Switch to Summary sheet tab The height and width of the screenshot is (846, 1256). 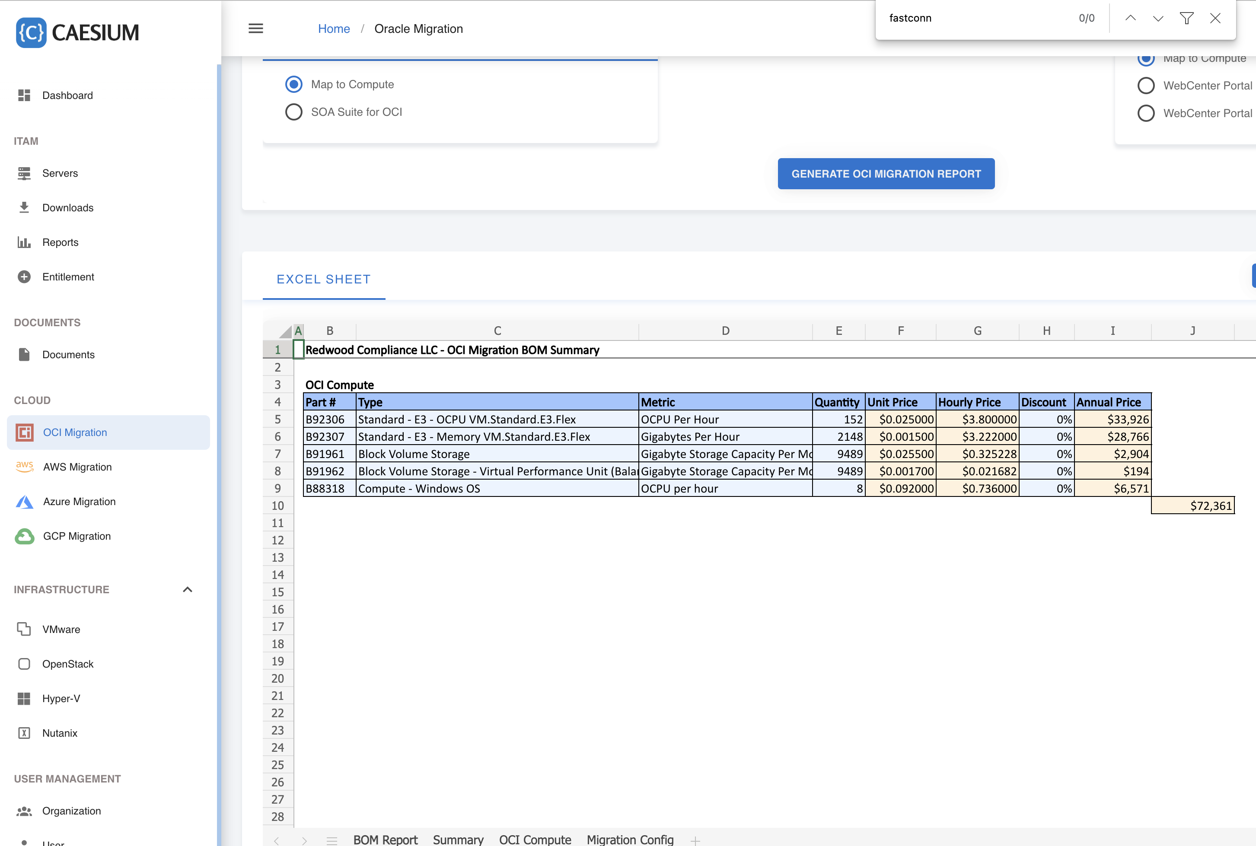pyautogui.click(x=458, y=840)
